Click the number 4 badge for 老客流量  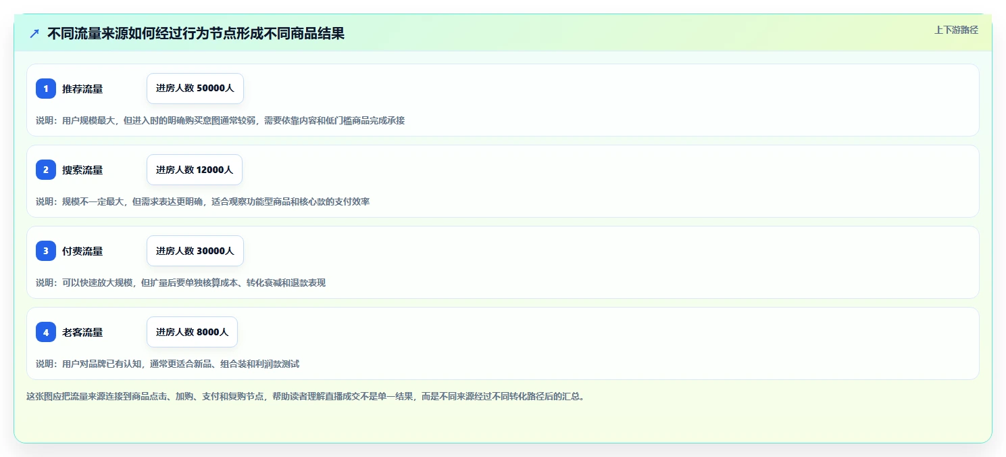pos(46,332)
